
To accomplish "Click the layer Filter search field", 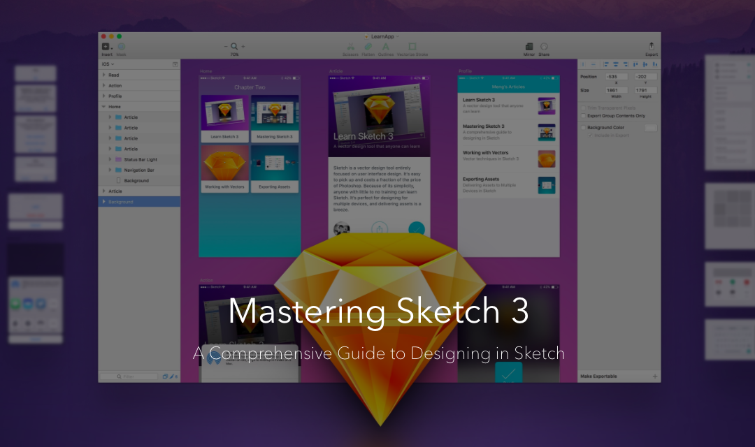I will pos(129,376).
